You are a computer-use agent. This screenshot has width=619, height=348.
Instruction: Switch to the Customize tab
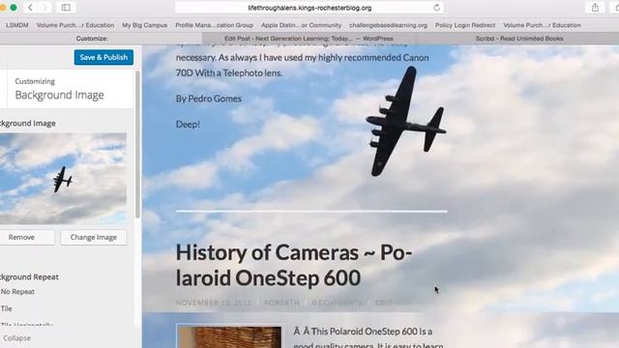[92, 39]
